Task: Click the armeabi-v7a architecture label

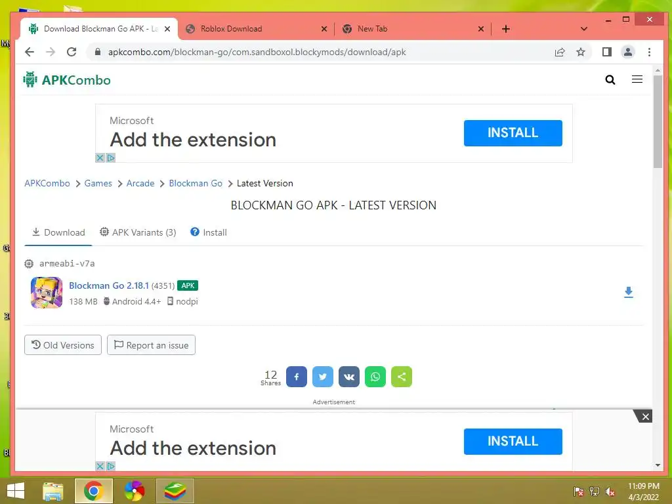Action: click(x=67, y=264)
